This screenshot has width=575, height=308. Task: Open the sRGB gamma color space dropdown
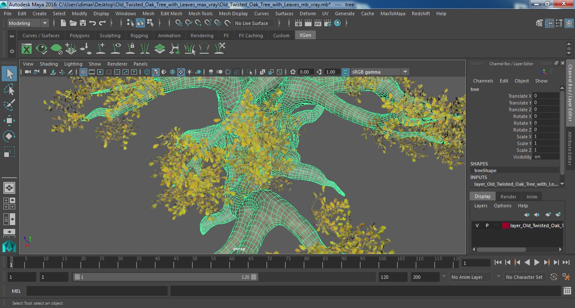click(x=379, y=72)
